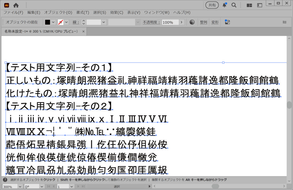Click the black fill color swatch

(47, 22)
